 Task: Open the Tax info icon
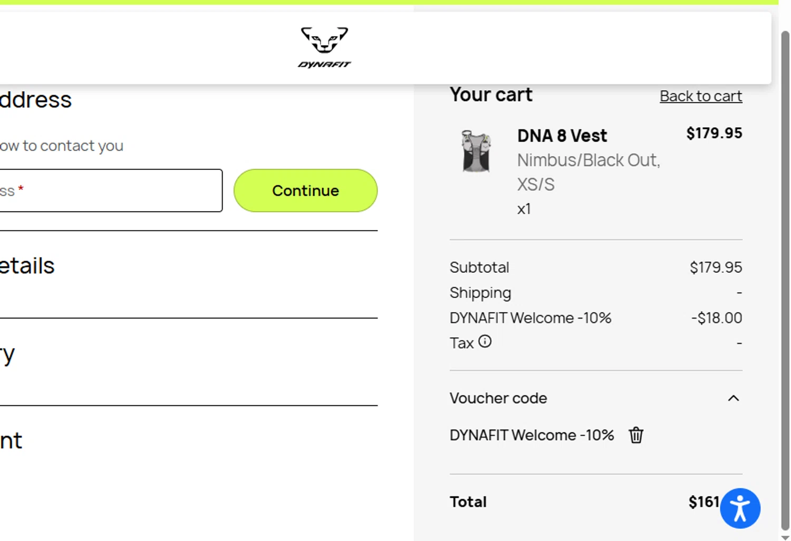(x=485, y=342)
